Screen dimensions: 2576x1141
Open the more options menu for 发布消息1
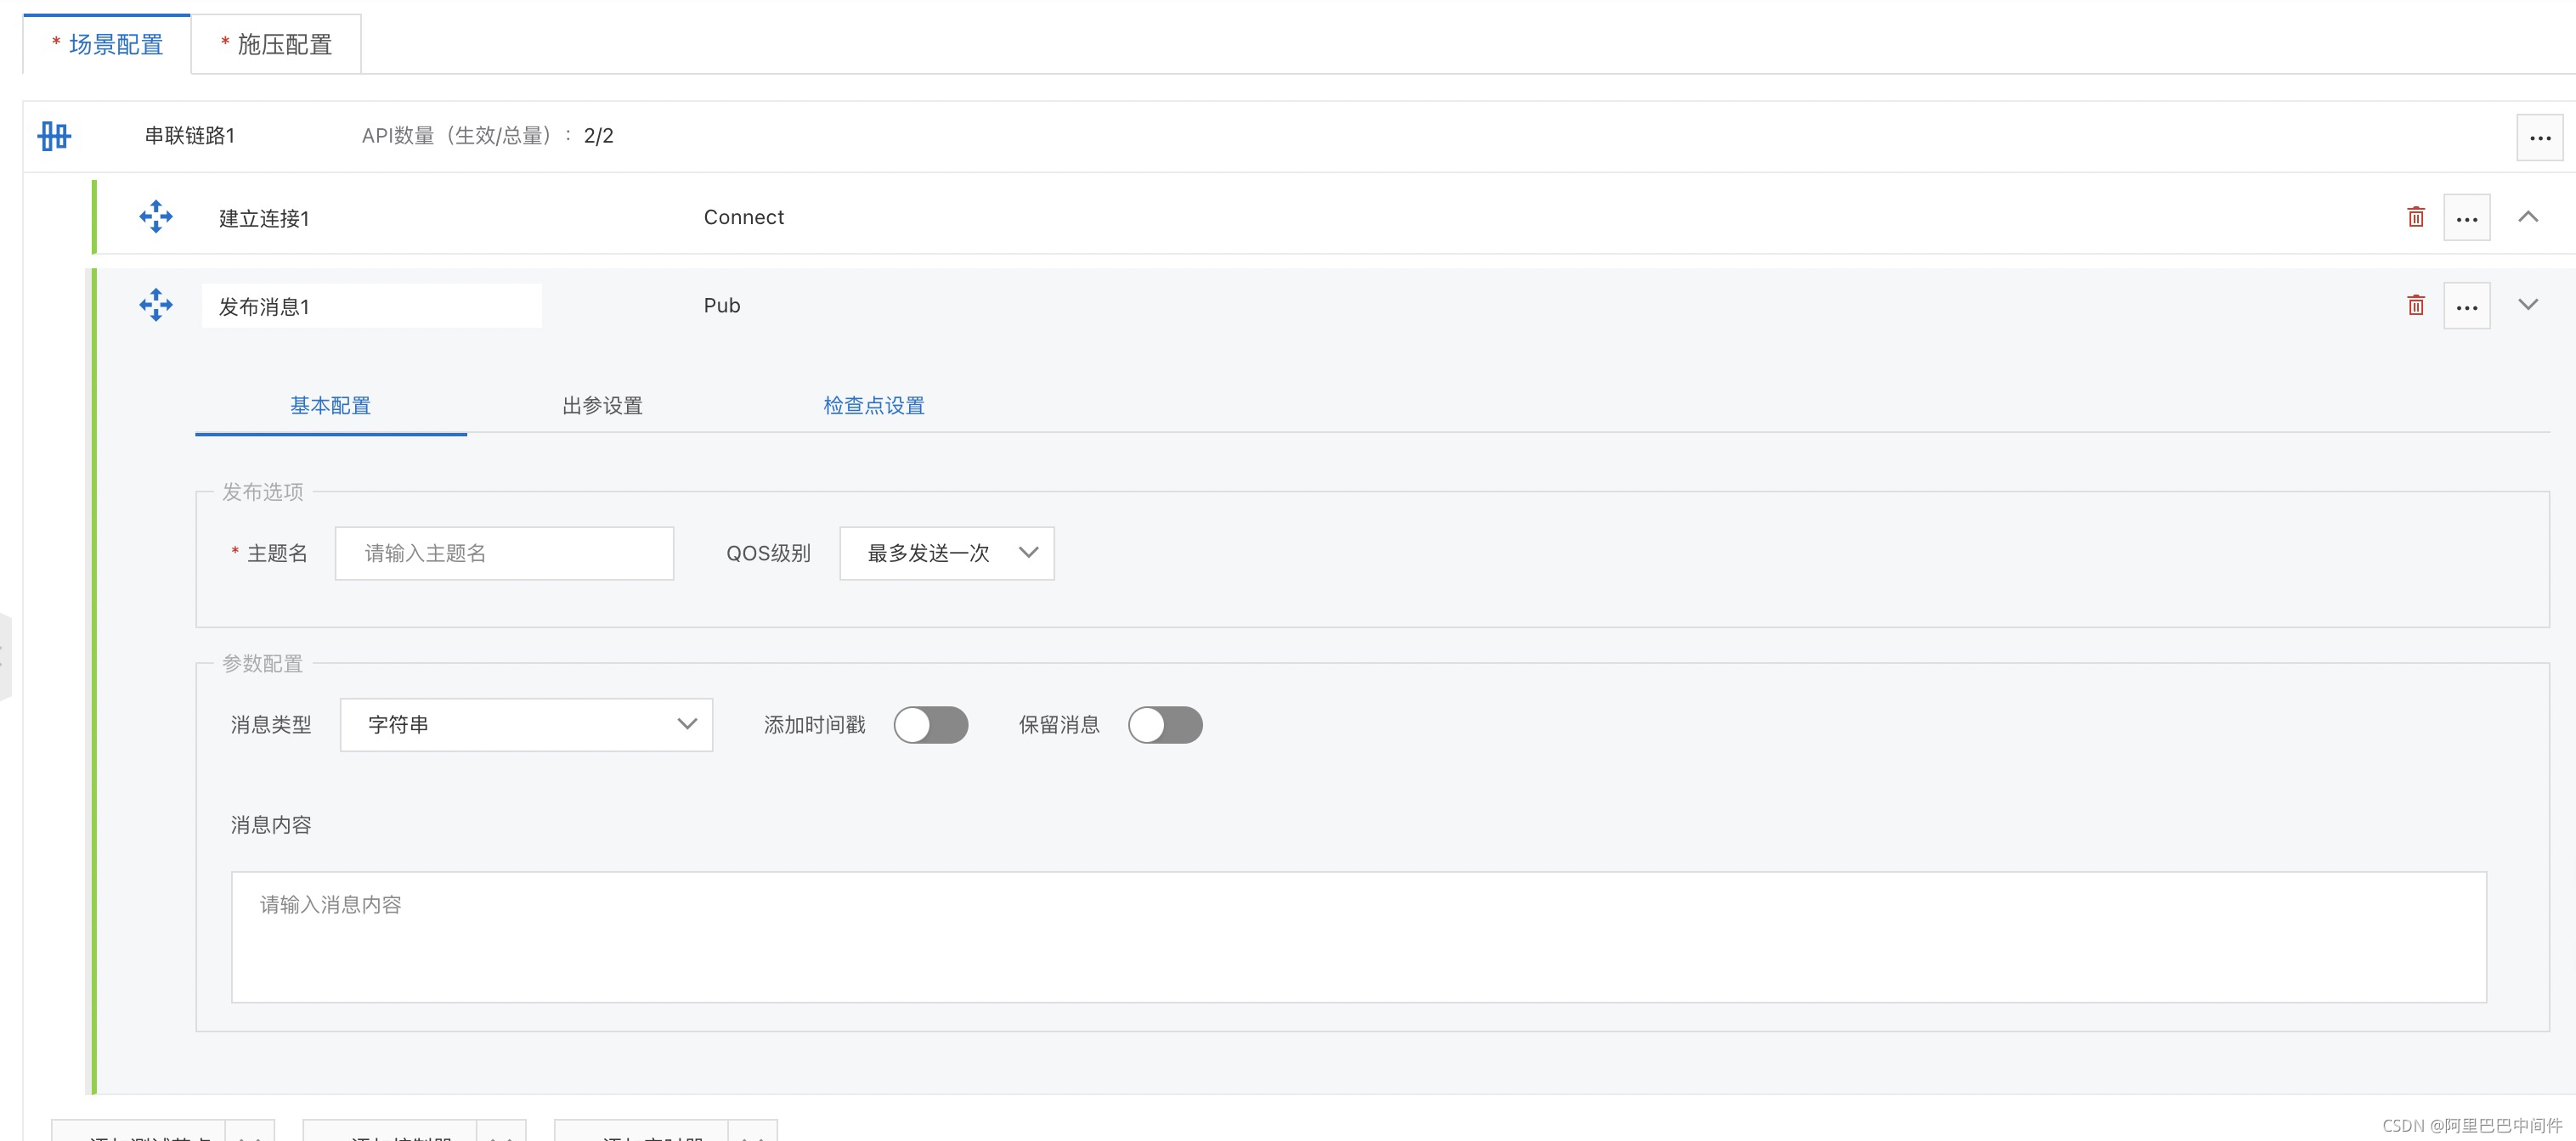(2467, 306)
